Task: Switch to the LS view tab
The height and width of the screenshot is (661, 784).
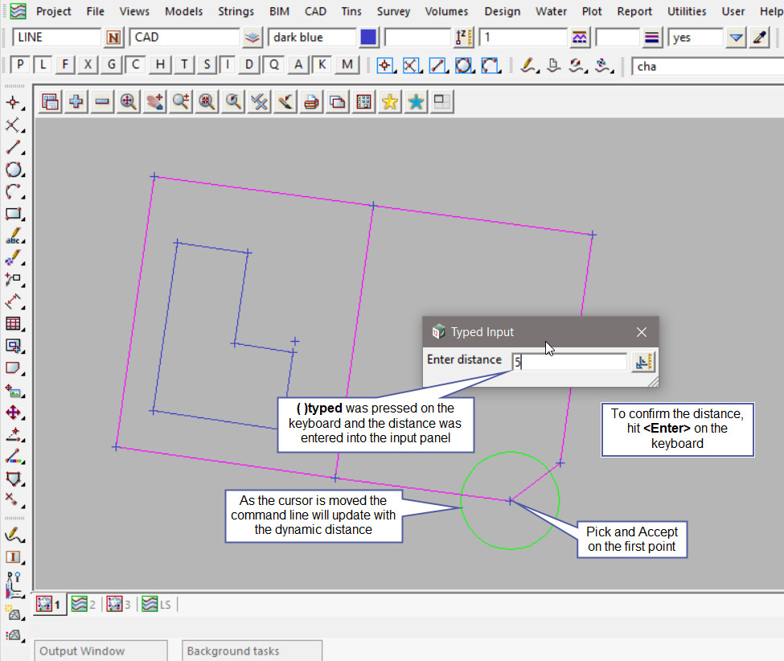Action: [x=156, y=604]
